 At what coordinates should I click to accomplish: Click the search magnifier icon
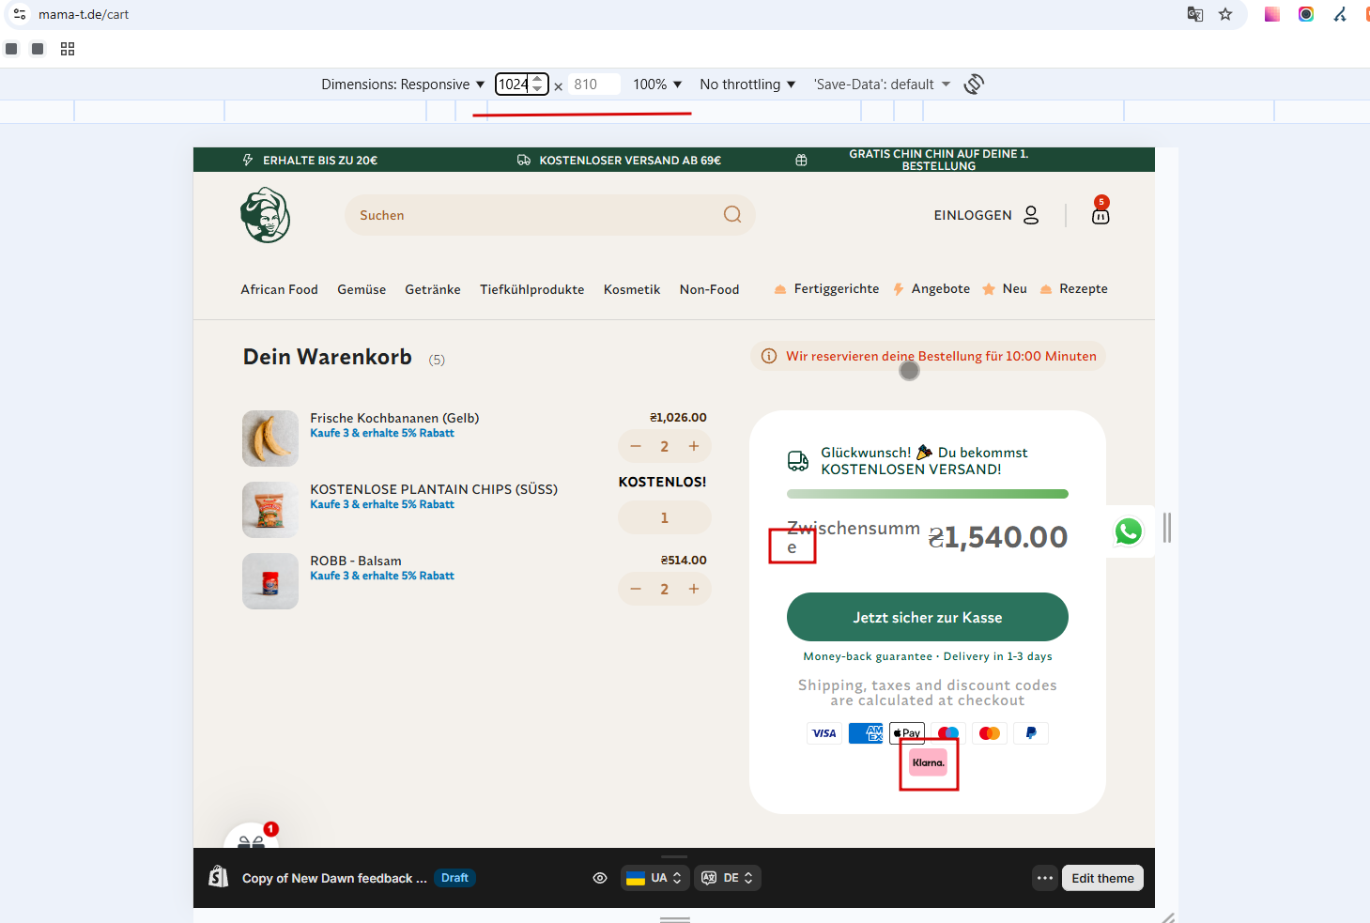click(x=732, y=215)
